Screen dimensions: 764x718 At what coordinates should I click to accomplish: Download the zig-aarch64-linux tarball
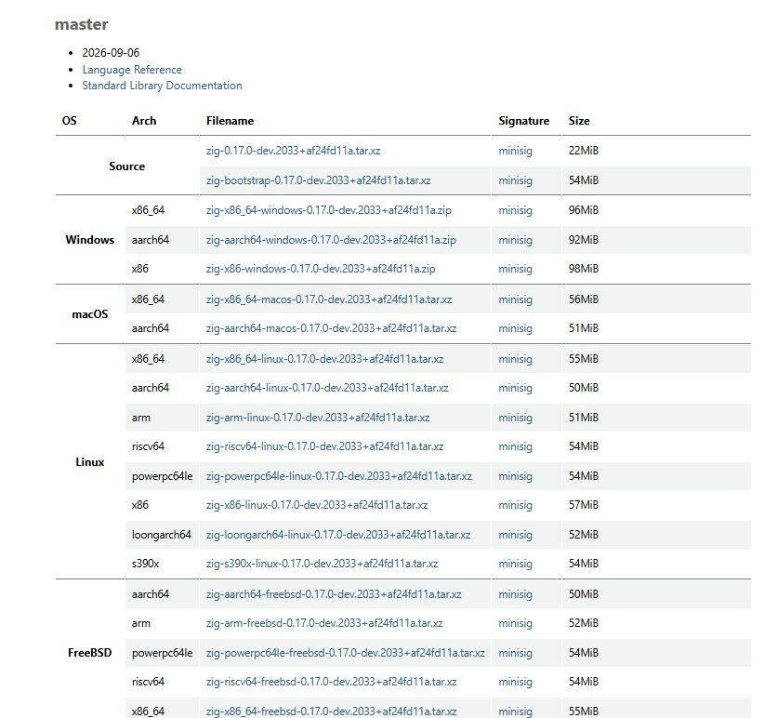(327, 388)
